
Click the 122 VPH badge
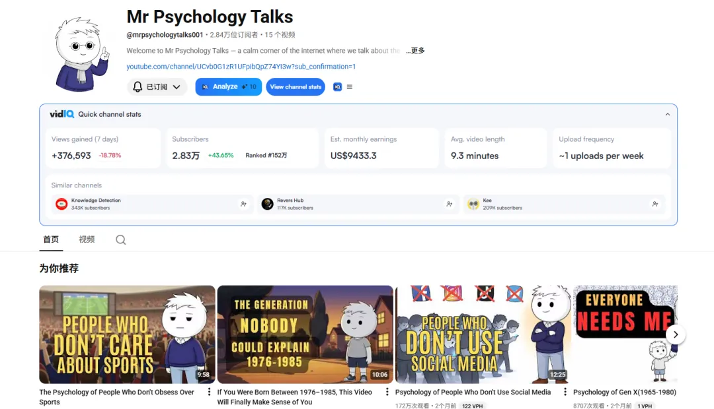pyautogui.click(x=473, y=406)
